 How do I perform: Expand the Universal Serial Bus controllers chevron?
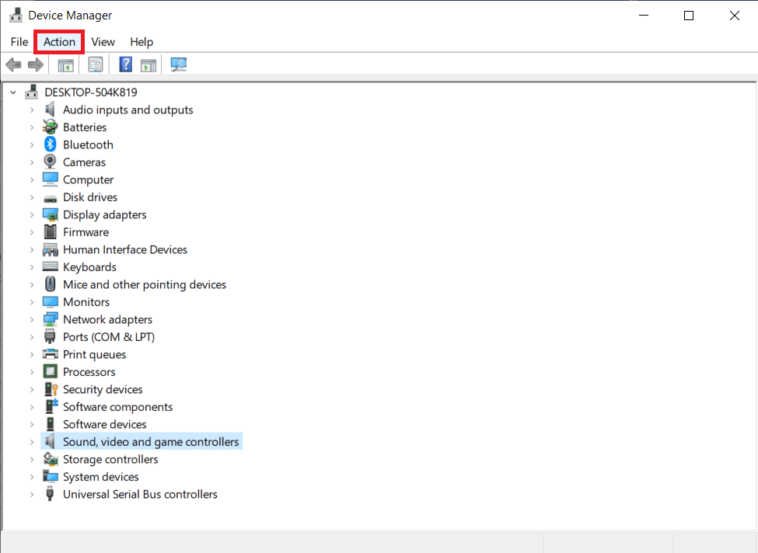click(32, 494)
